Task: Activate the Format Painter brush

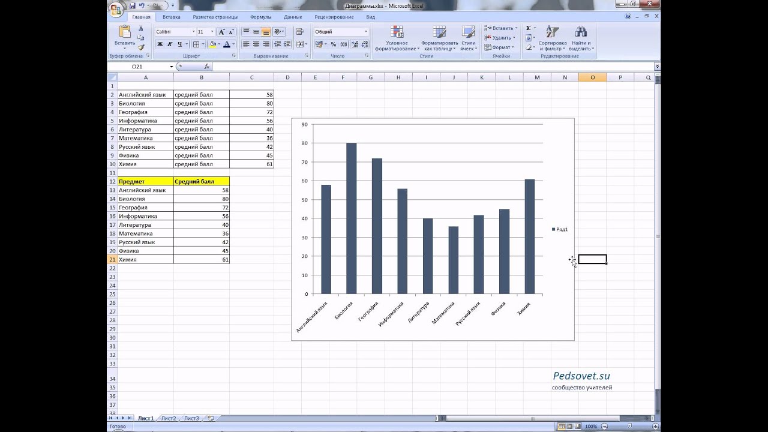Action: pos(141,46)
